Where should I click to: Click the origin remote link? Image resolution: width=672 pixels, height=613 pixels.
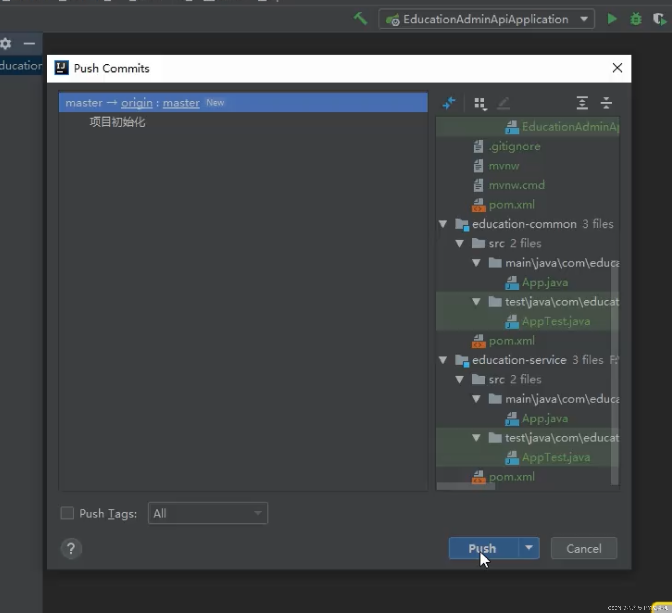[x=137, y=103]
